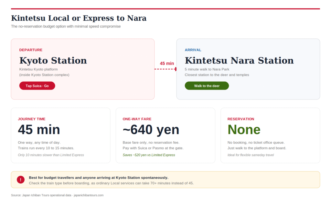Viewport: 331px width, 199px height.
Task: Select the ONE-WAY FARE card
Action: tap(165, 135)
